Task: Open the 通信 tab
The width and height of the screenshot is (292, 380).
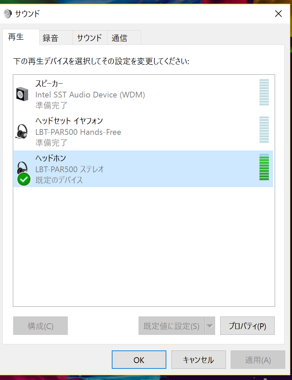Action: [124, 38]
